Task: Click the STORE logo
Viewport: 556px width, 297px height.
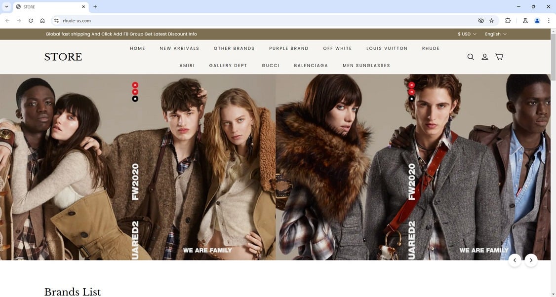Action: coord(63,57)
